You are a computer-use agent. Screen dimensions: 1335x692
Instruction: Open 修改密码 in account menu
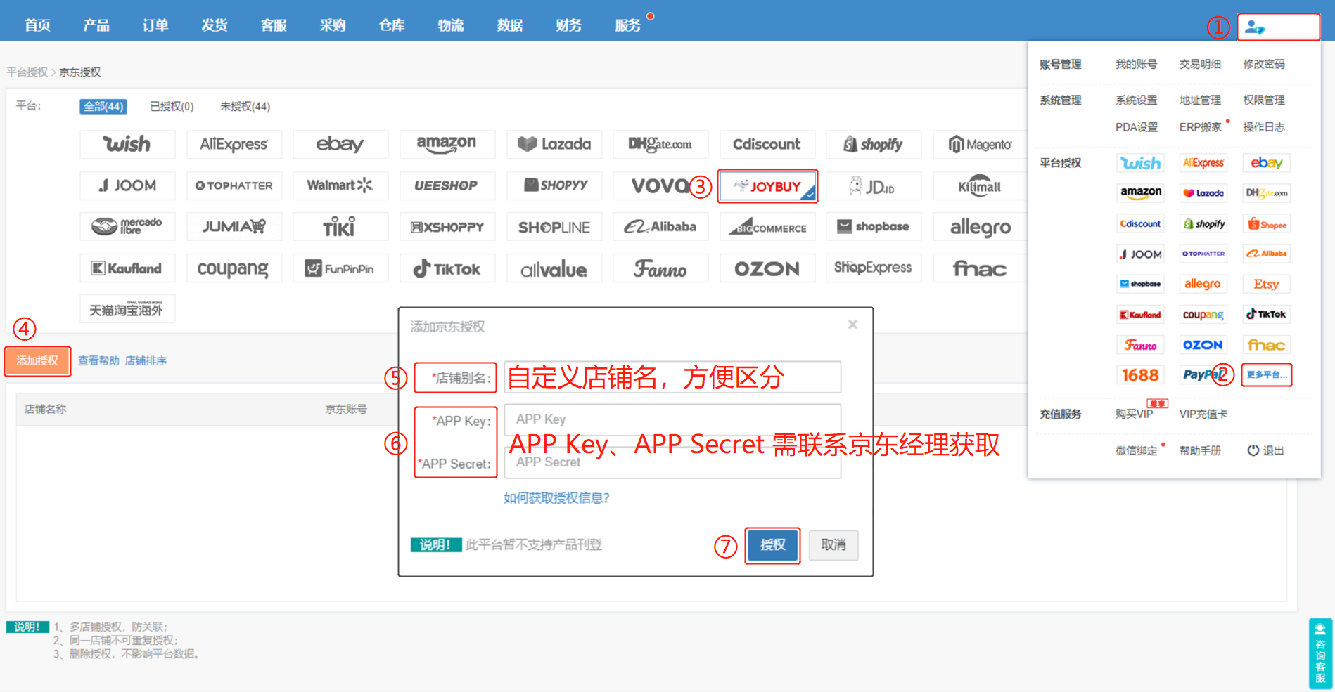click(1264, 65)
